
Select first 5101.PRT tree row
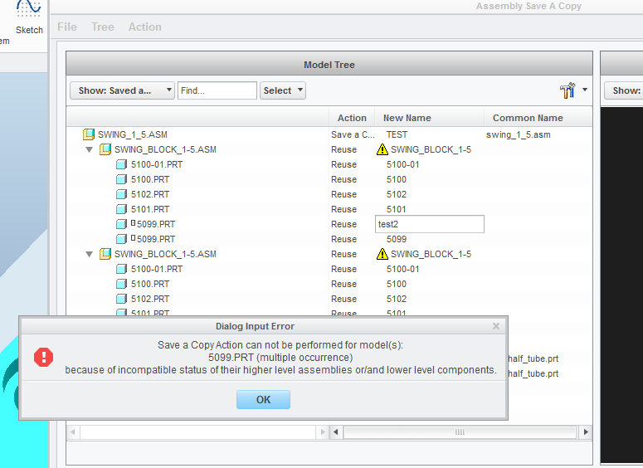(x=150, y=209)
